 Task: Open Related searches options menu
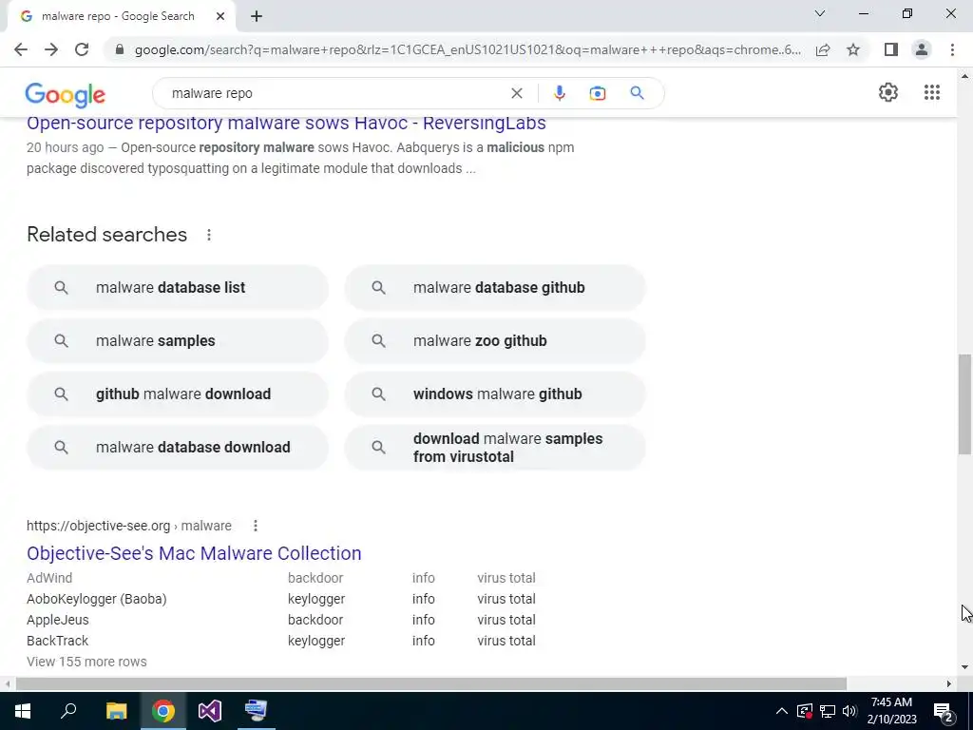click(x=209, y=235)
